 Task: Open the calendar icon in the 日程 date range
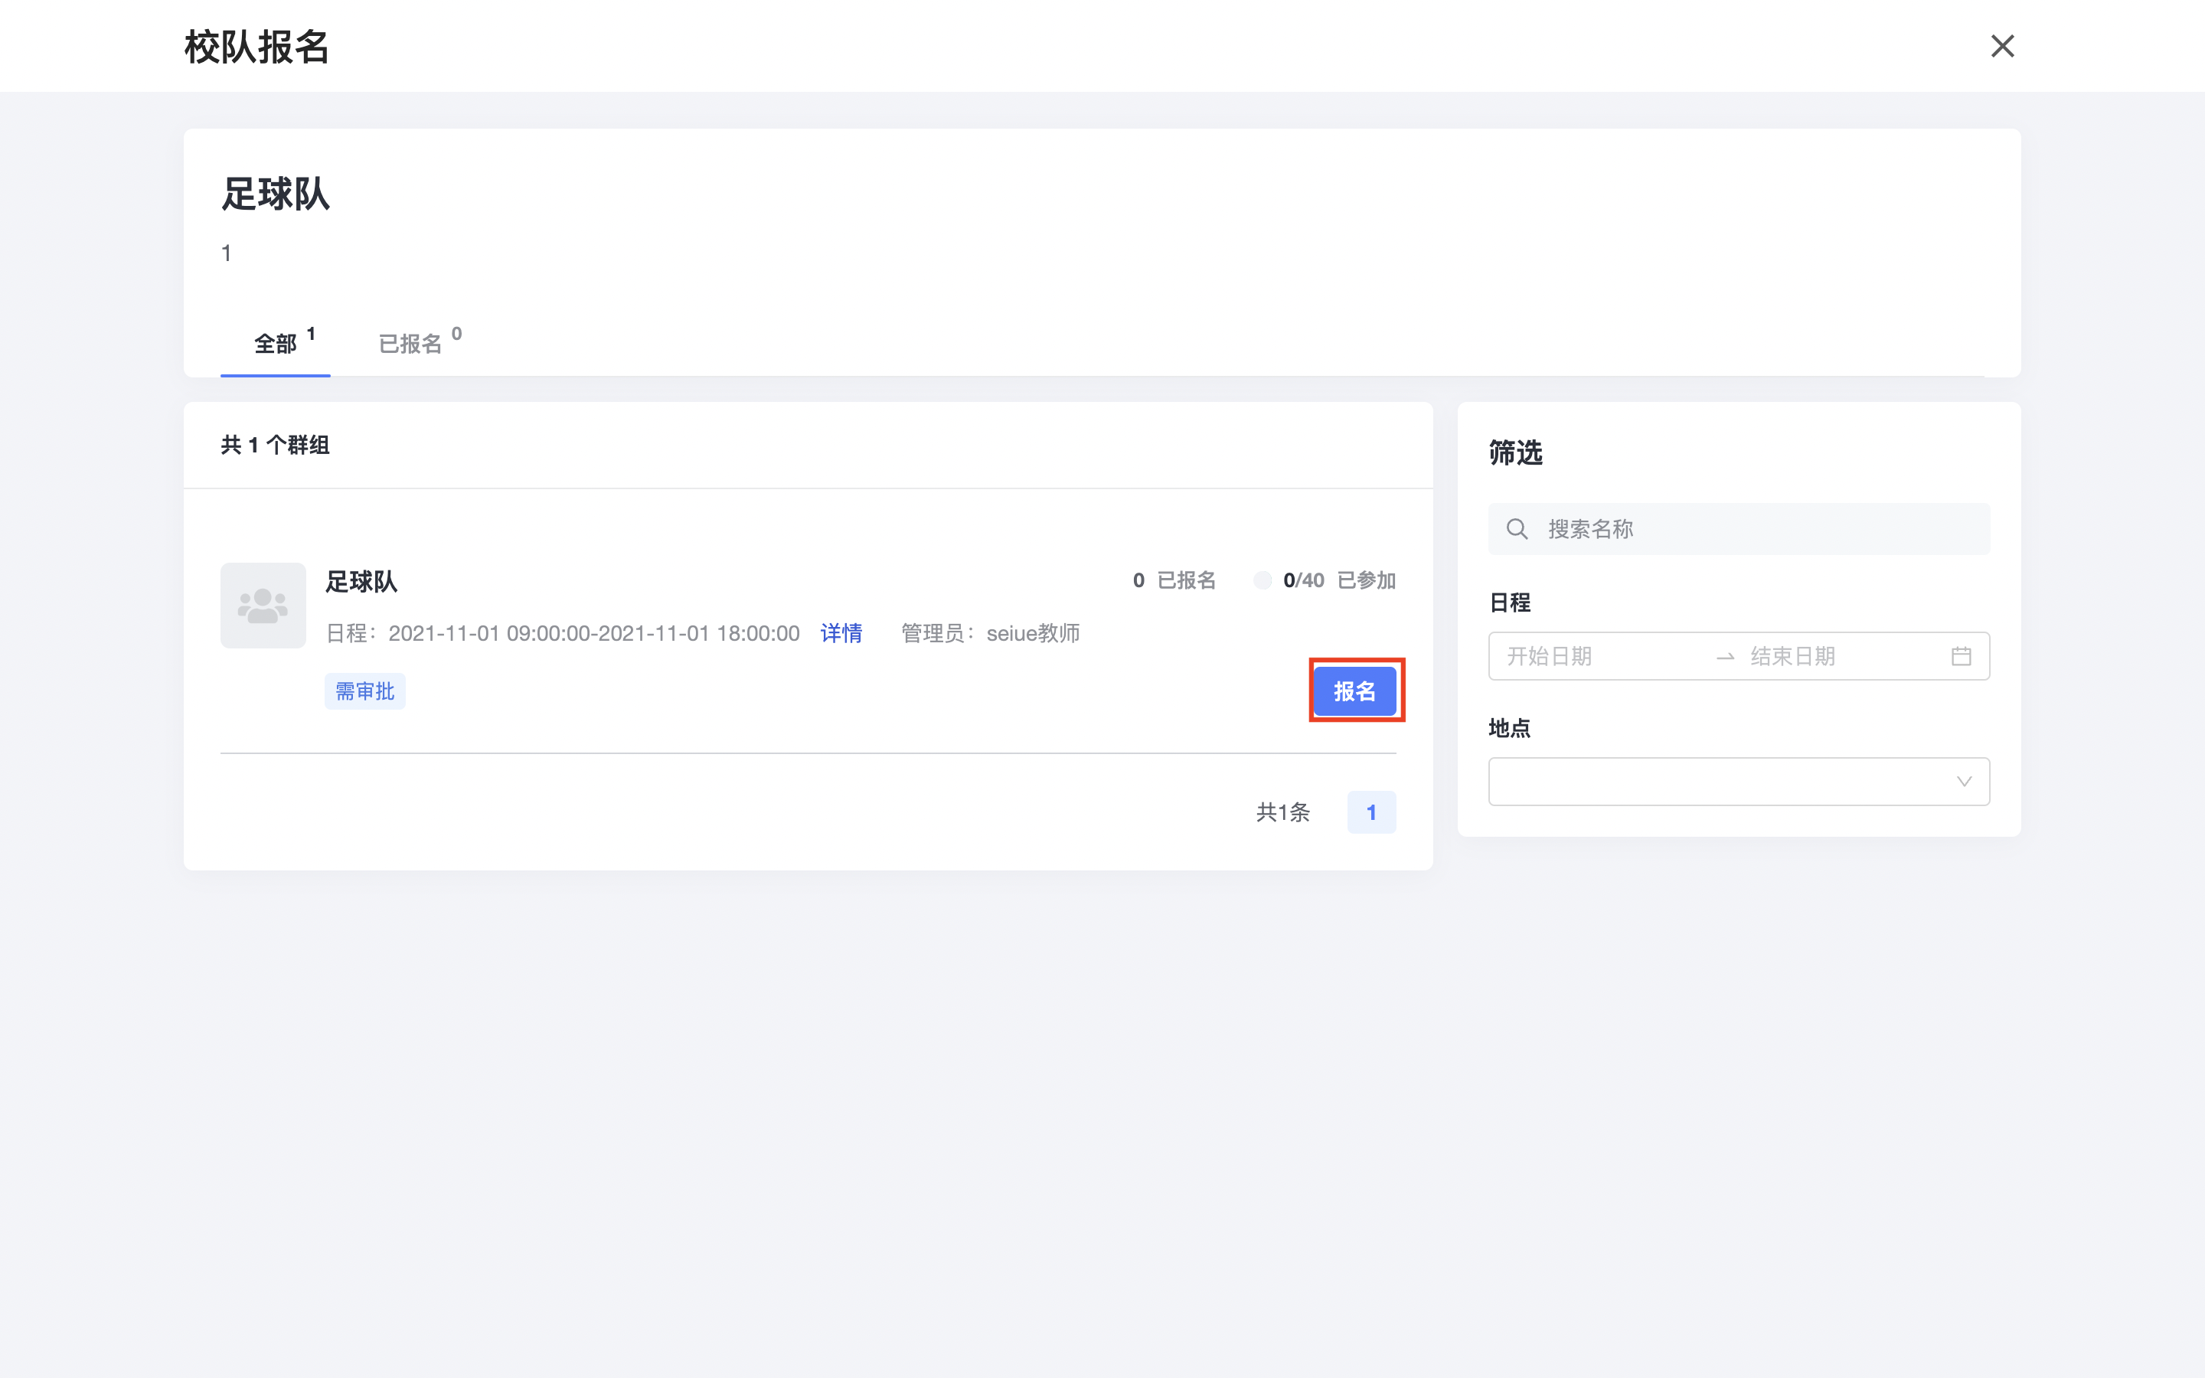click(x=1961, y=656)
